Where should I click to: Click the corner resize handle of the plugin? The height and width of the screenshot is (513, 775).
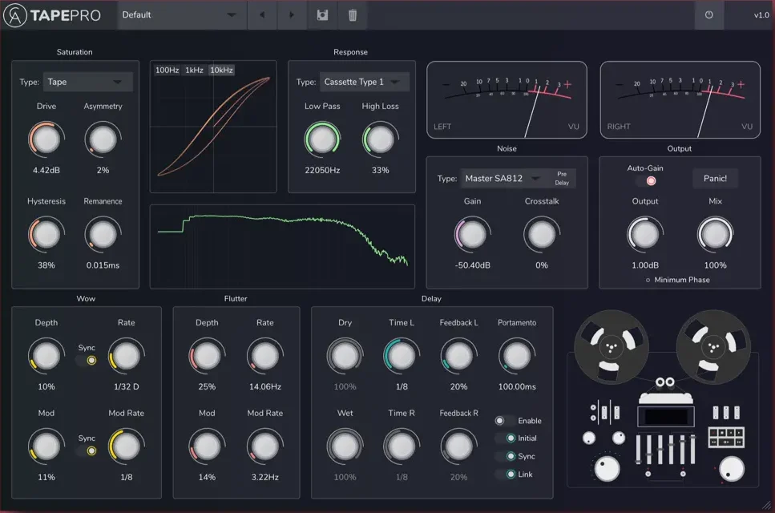coord(767,505)
